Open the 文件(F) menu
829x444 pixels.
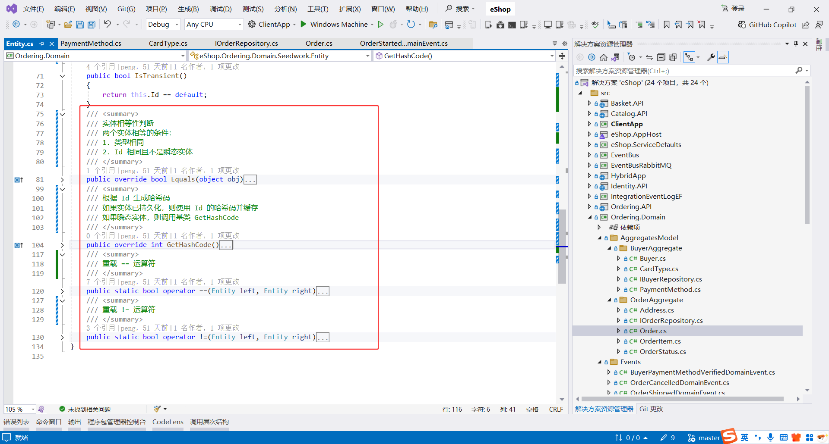(33, 9)
